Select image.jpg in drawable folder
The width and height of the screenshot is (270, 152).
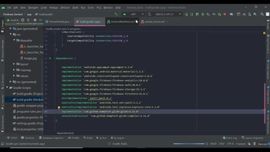pyautogui.click(x=28, y=58)
